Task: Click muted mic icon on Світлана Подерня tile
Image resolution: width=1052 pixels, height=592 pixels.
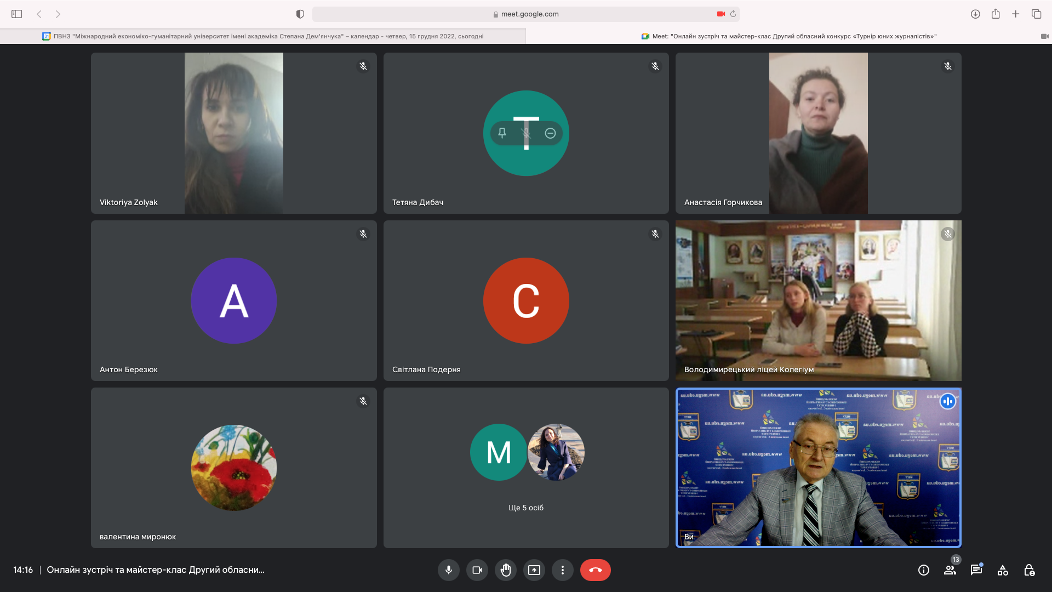Action: (x=655, y=234)
